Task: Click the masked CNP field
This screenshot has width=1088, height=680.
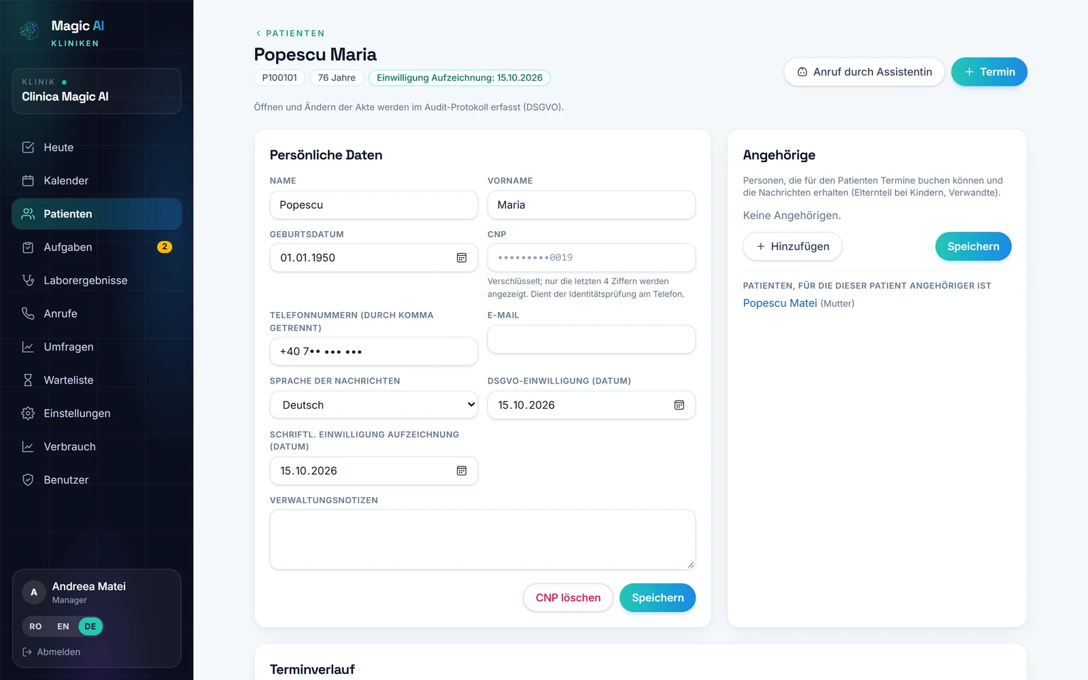Action: (x=592, y=258)
